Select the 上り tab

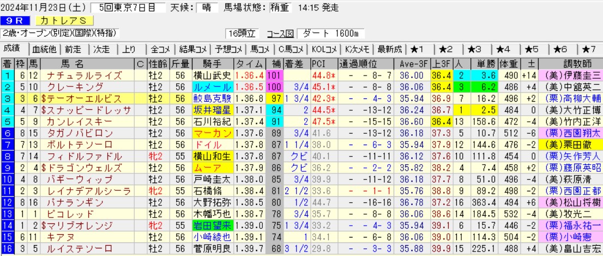pos(129,49)
